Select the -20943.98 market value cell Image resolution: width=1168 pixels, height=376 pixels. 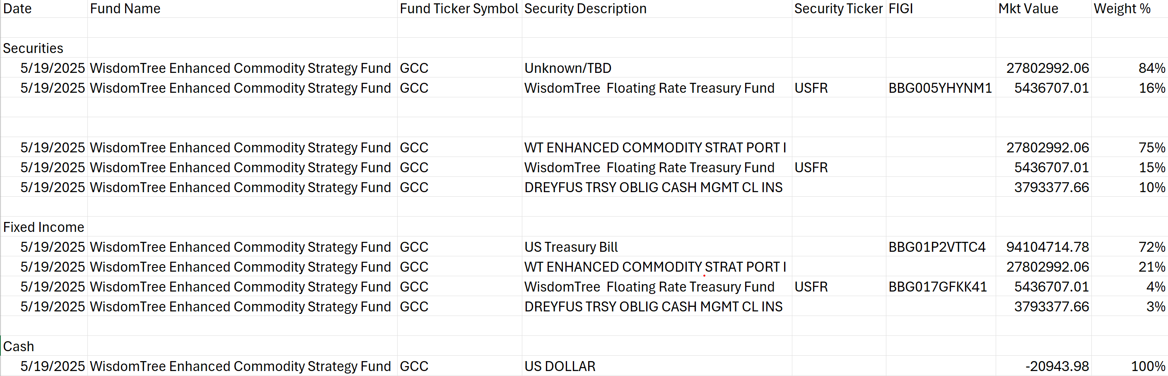[1043, 366]
